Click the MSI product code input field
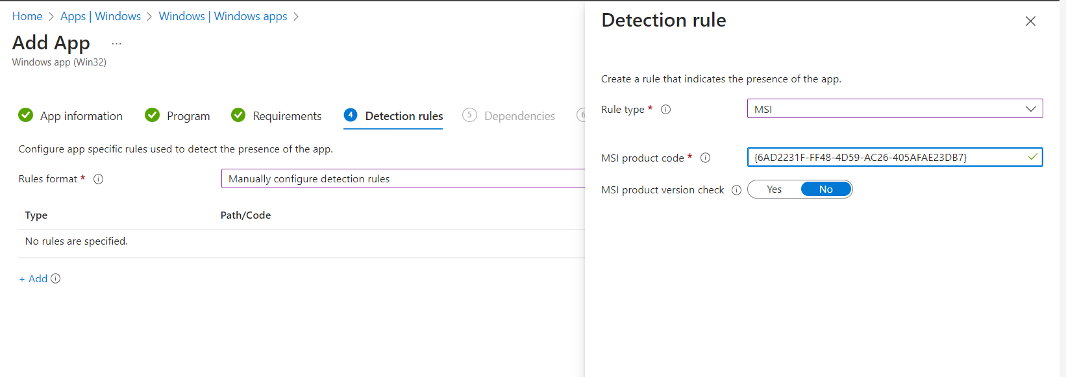Image resolution: width=1066 pixels, height=377 pixels. click(x=886, y=158)
